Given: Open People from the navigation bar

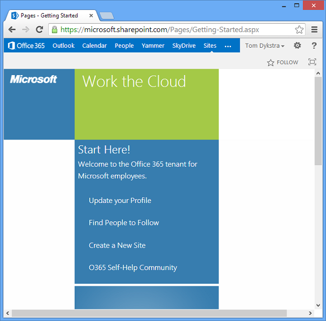Looking at the screenshot, I should [124, 46].
